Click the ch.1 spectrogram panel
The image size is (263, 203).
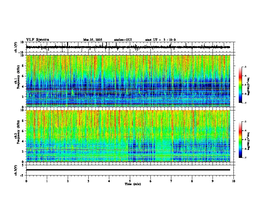(x=128, y=81)
